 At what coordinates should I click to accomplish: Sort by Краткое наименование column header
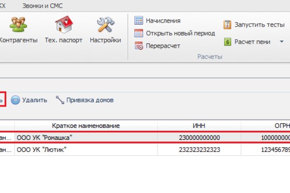tap(86, 126)
